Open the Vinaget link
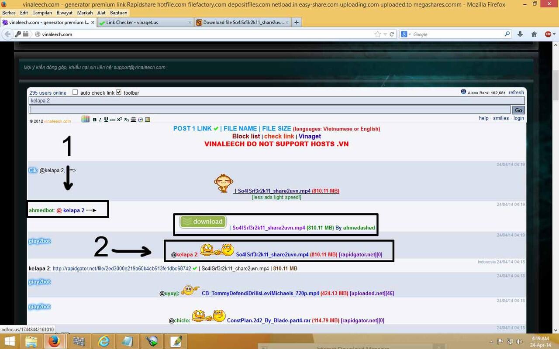 (x=310, y=136)
